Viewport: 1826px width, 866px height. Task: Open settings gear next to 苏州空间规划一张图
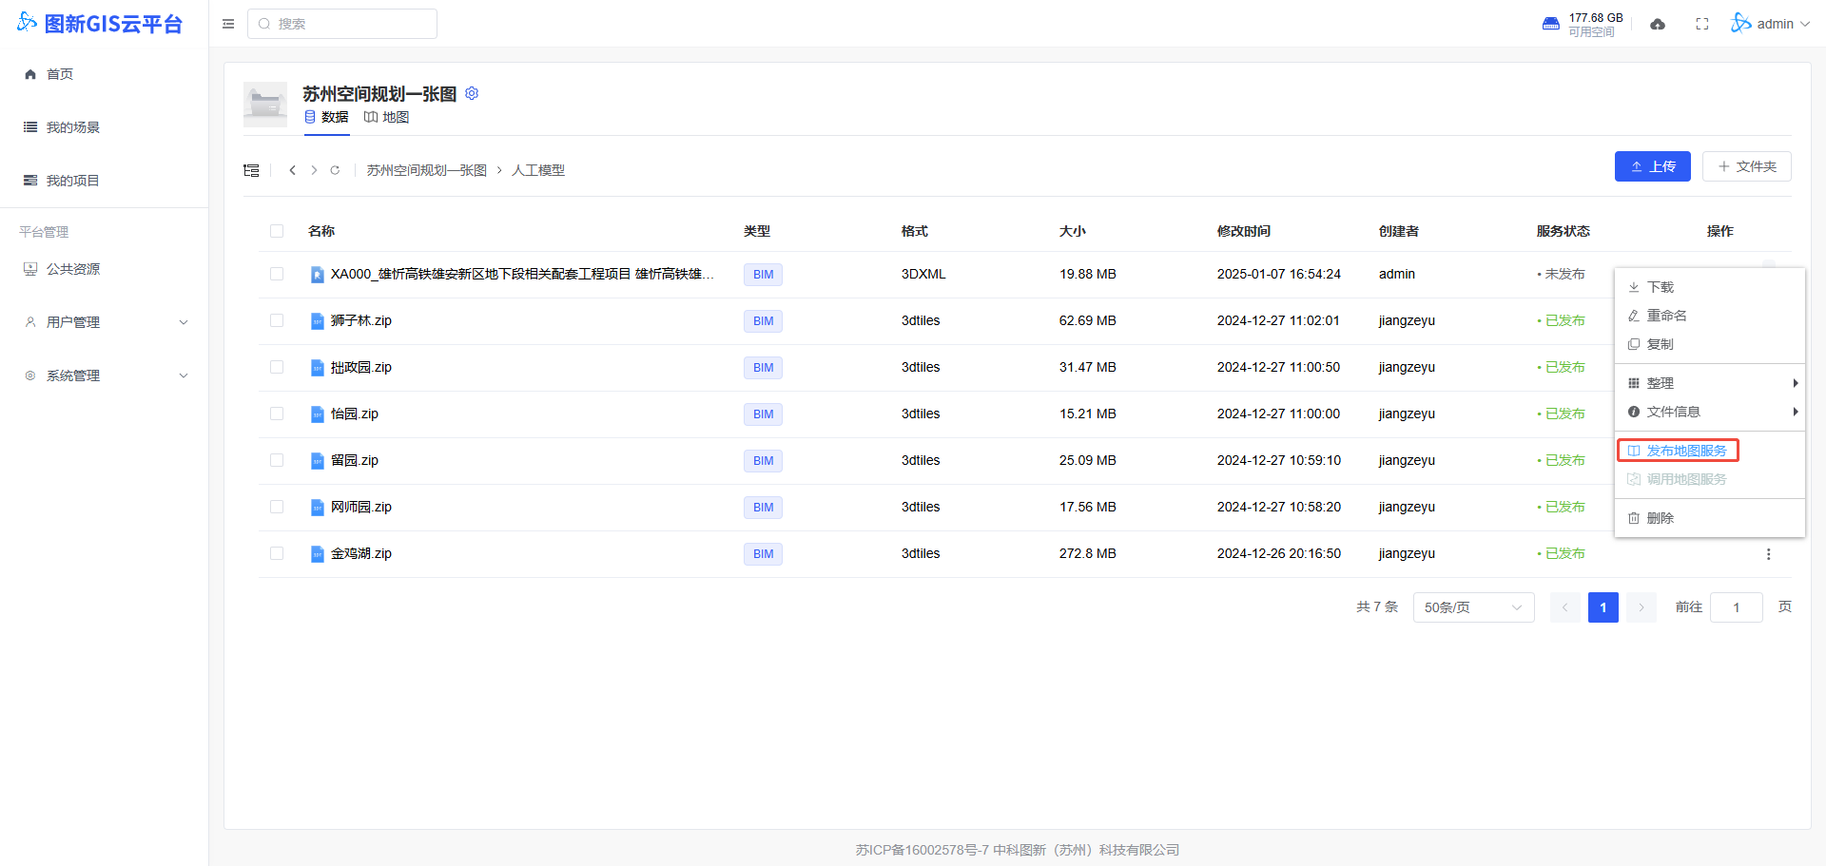[472, 93]
